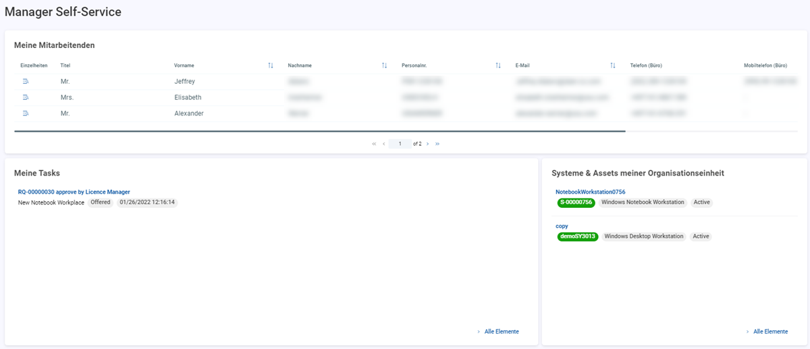Click the Mr. title cell in Jeffrey's row

tap(65, 81)
